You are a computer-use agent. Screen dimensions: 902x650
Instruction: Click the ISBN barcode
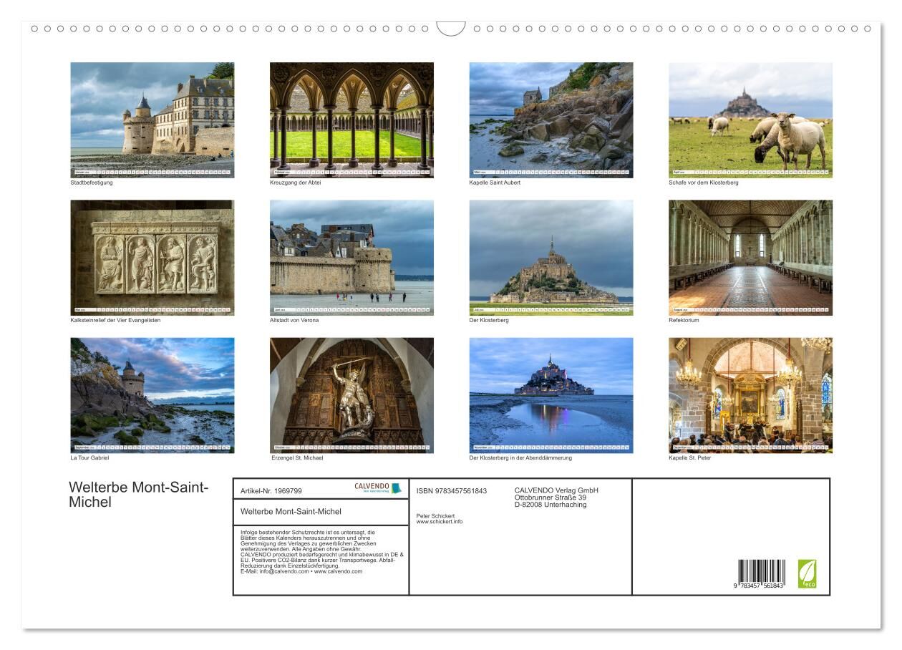tap(761, 573)
